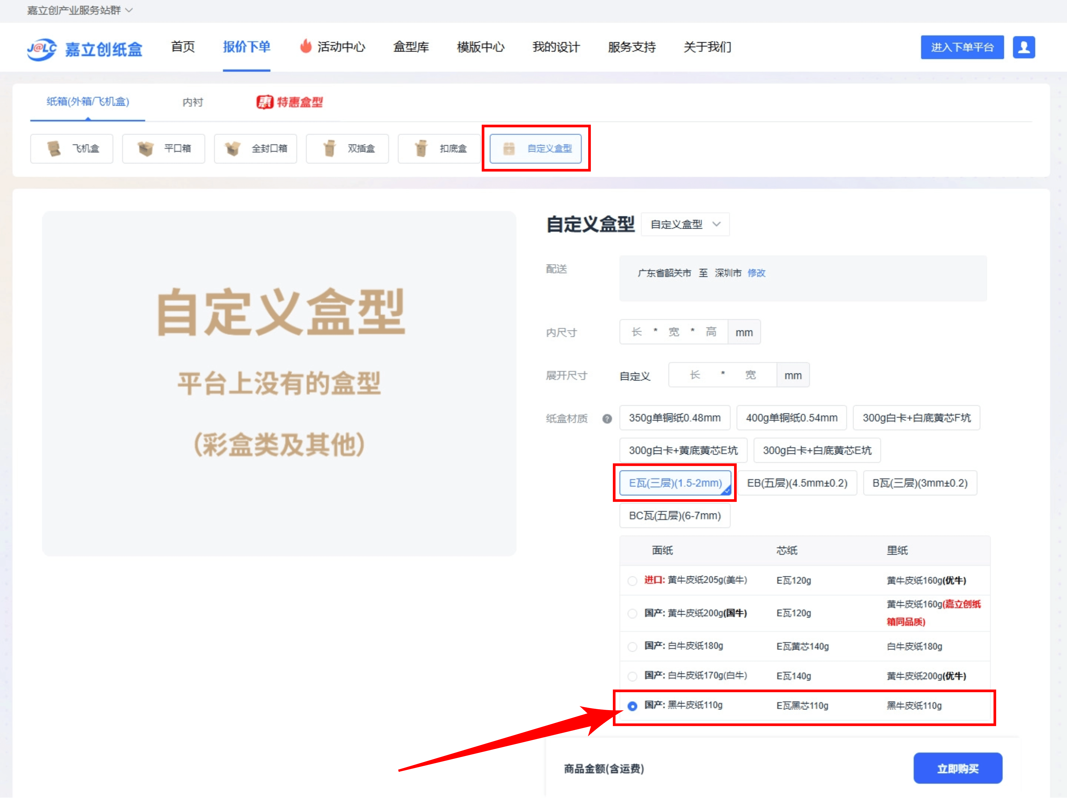Switch to the 纸箱(外箱/飞机盒) tab
This screenshot has height=800, width=1067.
[88, 102]
